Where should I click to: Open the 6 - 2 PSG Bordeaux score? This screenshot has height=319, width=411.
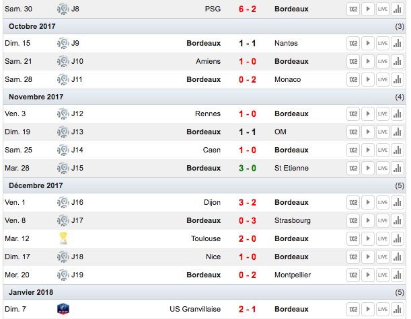click(x=247, y=9)
